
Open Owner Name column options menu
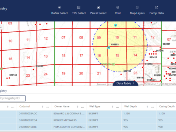tap(82, 107)
